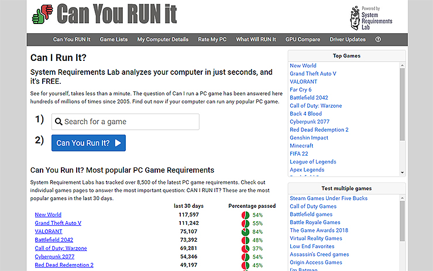Viewport: 433px width, 271px height.
Task: Open Virtual Reality Games list
Action: pos(316,238)
